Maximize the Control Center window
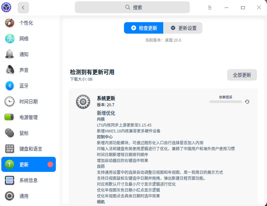This screenshot has height=206, width=267. tap(243, 8)
